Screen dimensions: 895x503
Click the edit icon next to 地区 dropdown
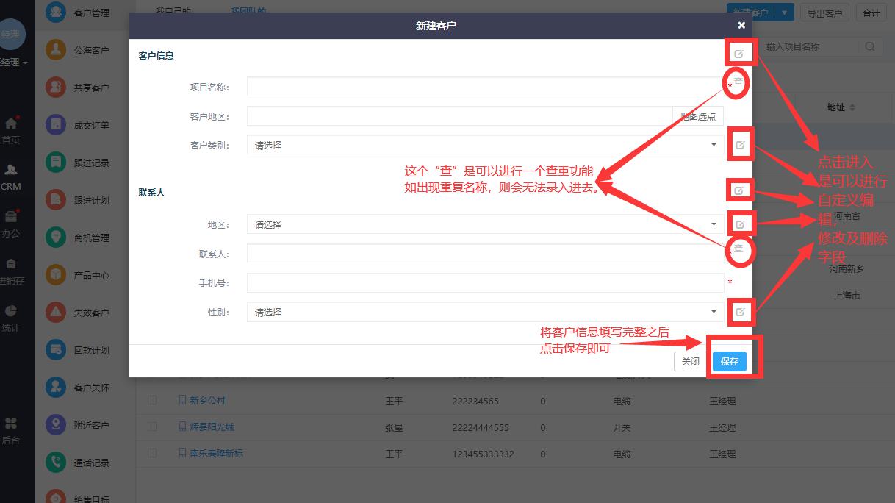[740, 224]
